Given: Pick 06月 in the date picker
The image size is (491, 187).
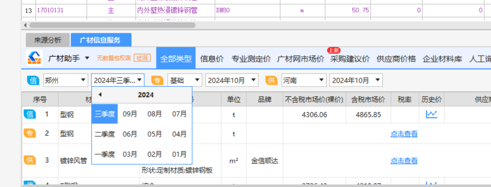Looking at the screenshot, I should [x=130, y=134].
